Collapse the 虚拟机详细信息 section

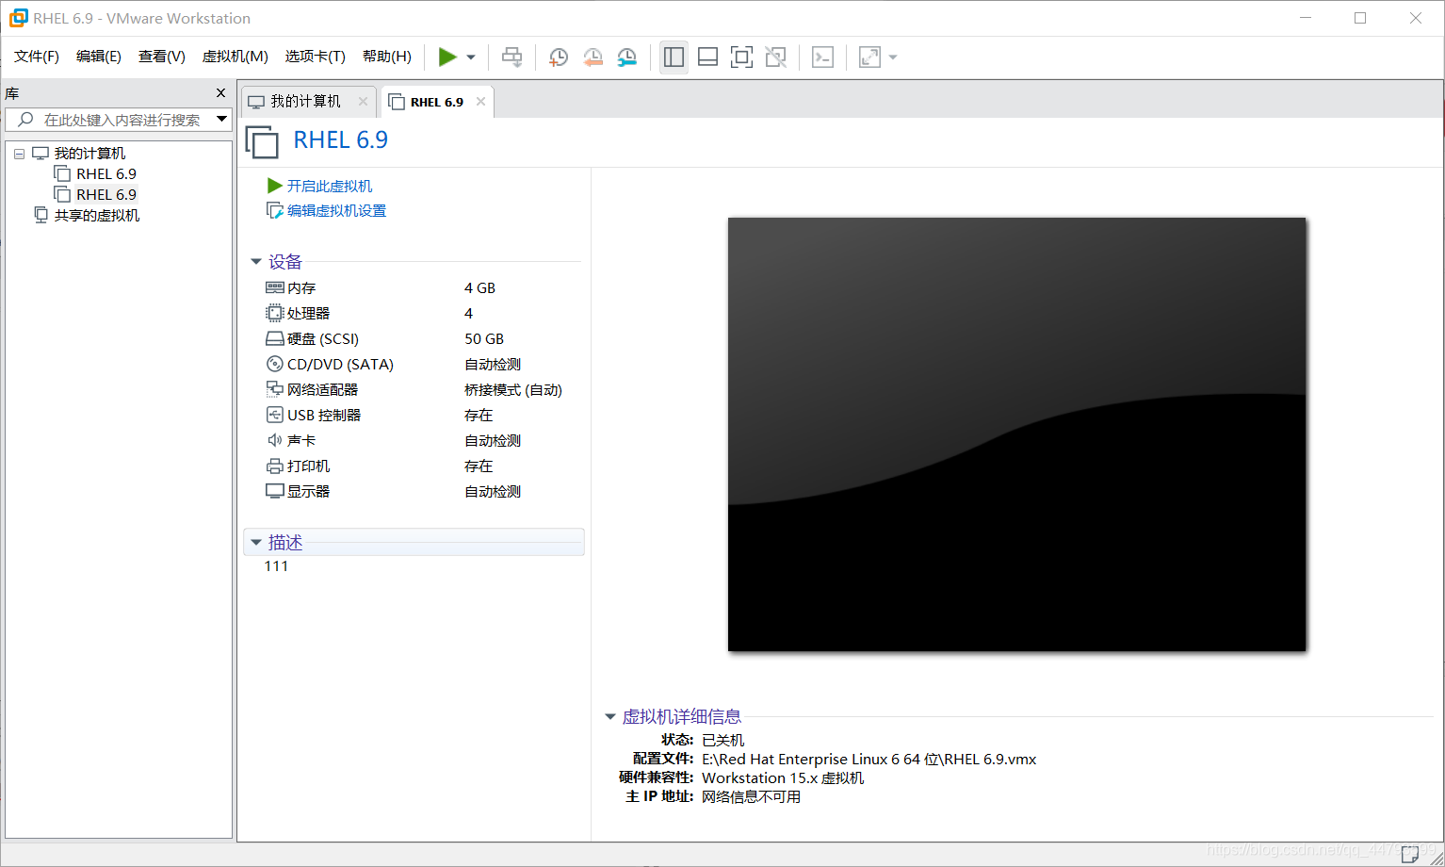tap(610, 717)
